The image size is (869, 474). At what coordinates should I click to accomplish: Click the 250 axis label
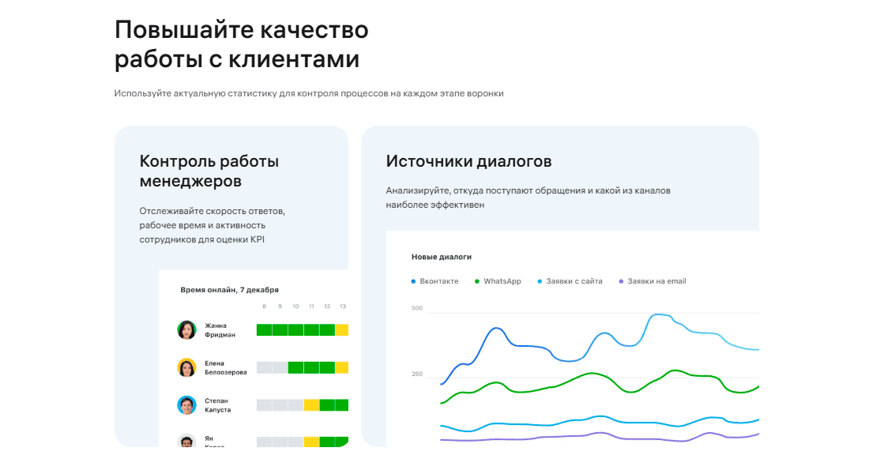[417, 374]
